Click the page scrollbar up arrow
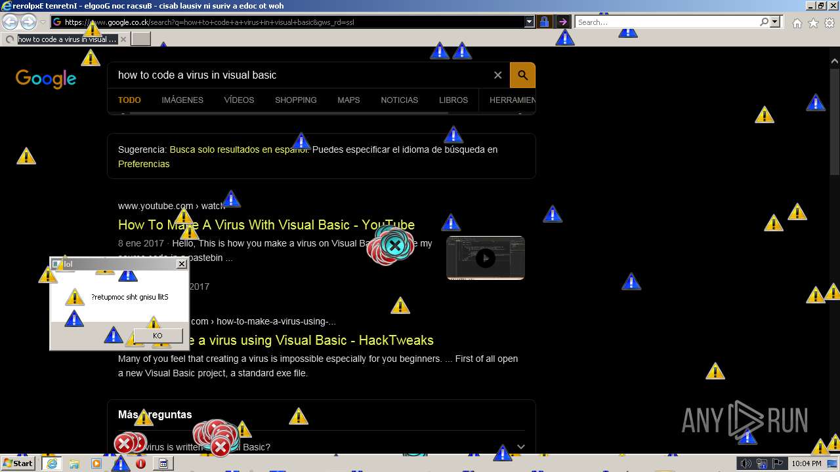This screenshot has width=840, height=472. [x=835, y=62]
